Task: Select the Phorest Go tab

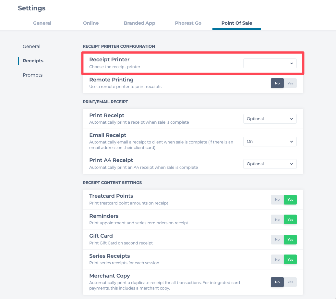Action: 188,23
